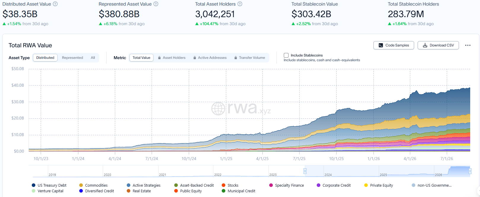Open the three-dot more options menu

468,45
